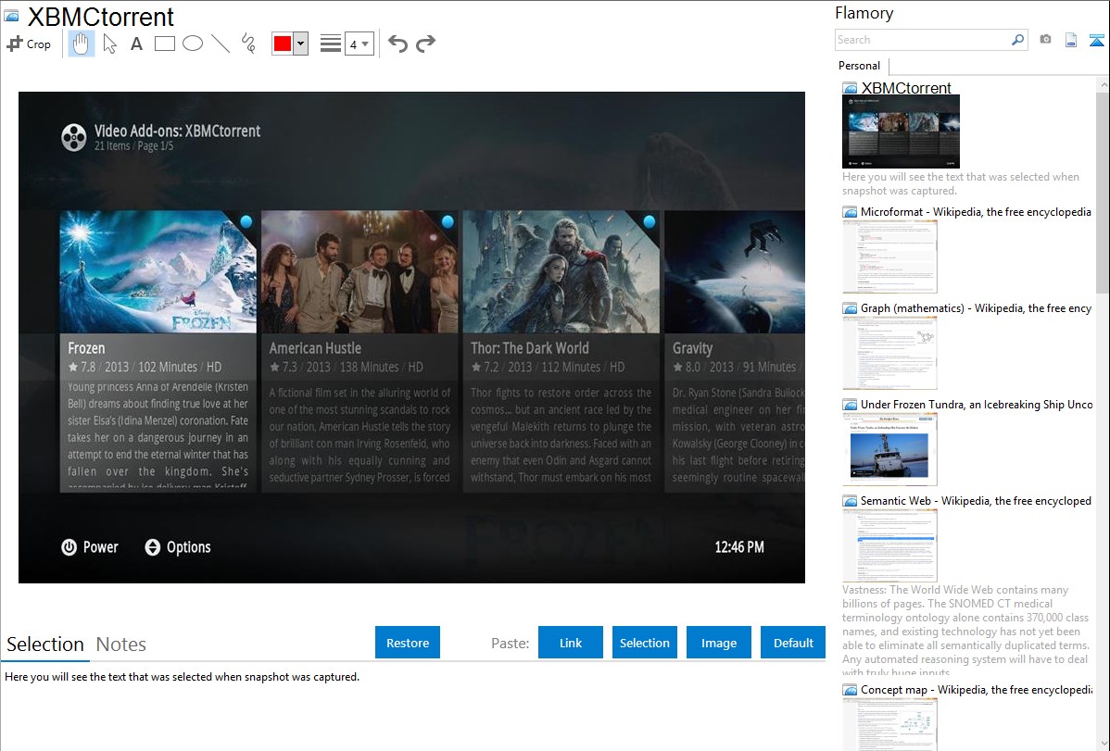Screen dimensions: 1110x751
Task: Redo the last undone action
Action: click(425, 44)
